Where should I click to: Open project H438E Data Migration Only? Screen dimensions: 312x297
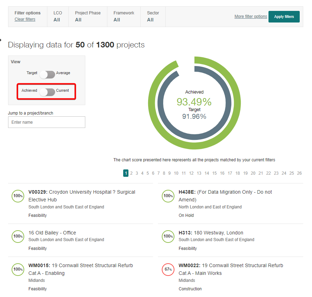[x=225, y=196]
